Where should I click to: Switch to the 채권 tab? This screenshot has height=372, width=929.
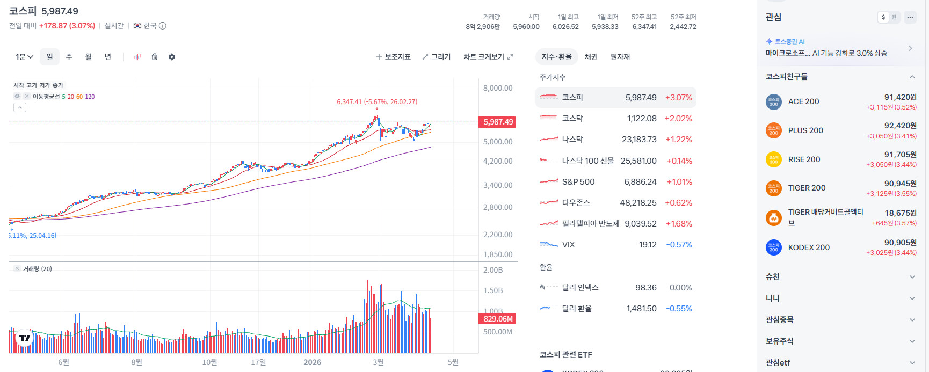[x=591, y=57]
